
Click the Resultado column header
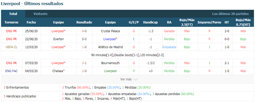pos(84,22)
